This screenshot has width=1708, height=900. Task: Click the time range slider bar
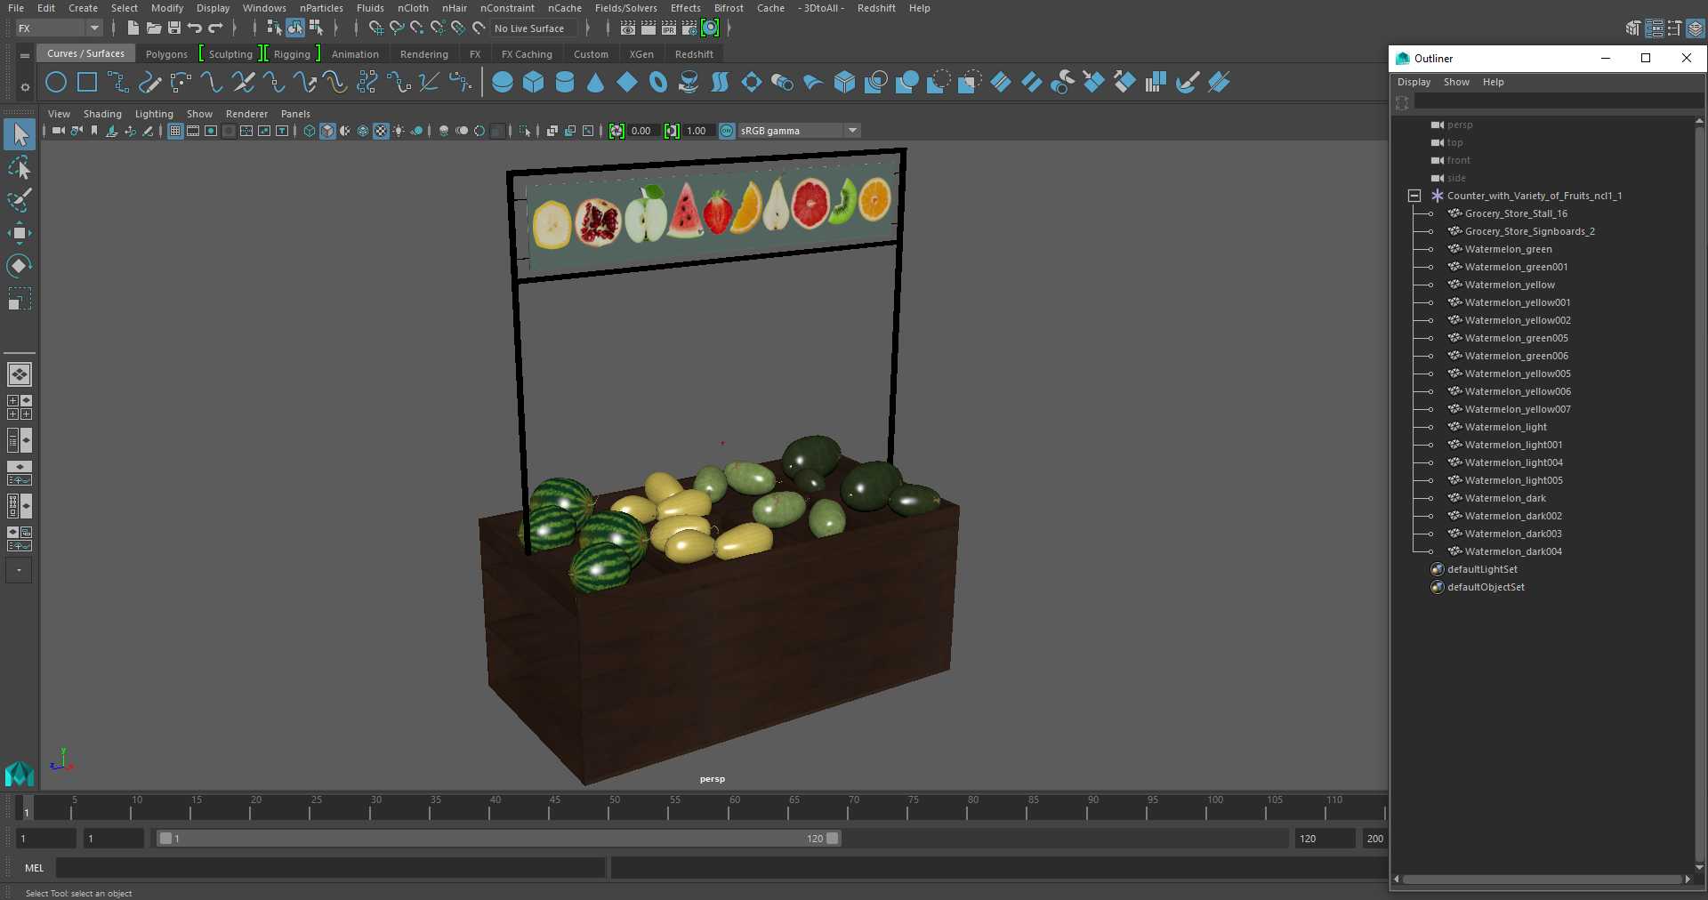497,839
